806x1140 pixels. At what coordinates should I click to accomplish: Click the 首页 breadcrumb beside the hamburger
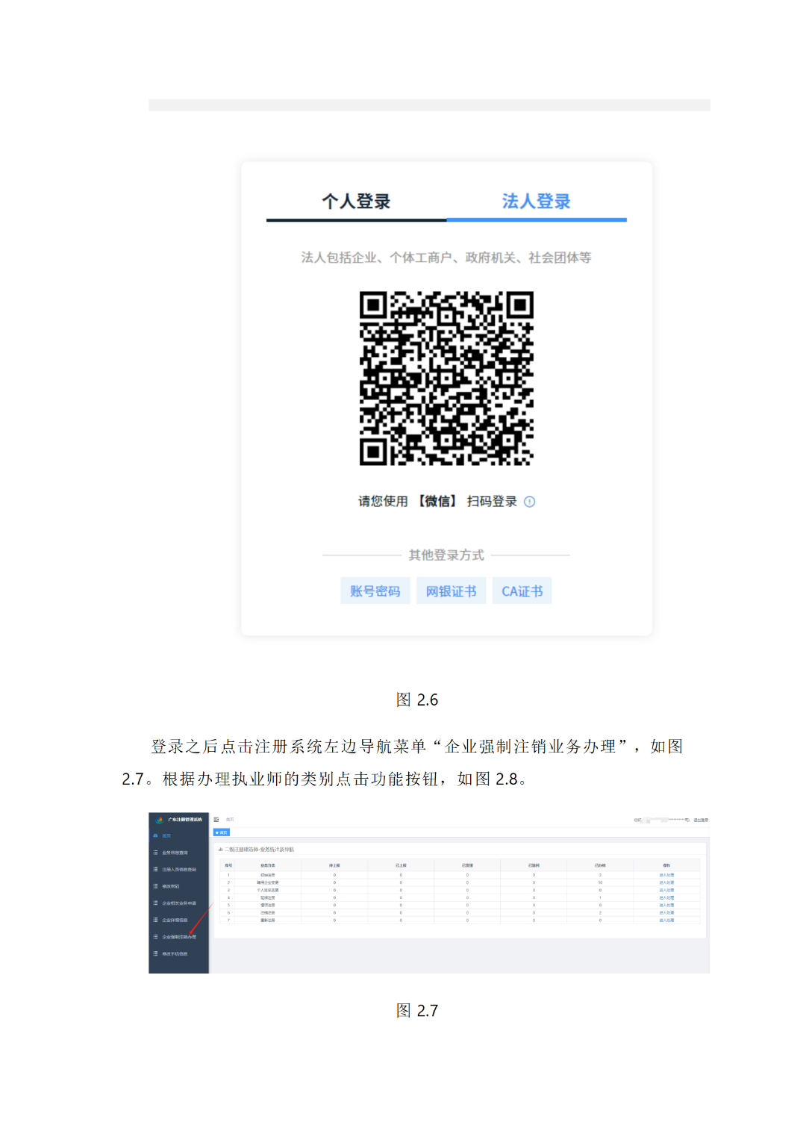click(x=230, y=820)
